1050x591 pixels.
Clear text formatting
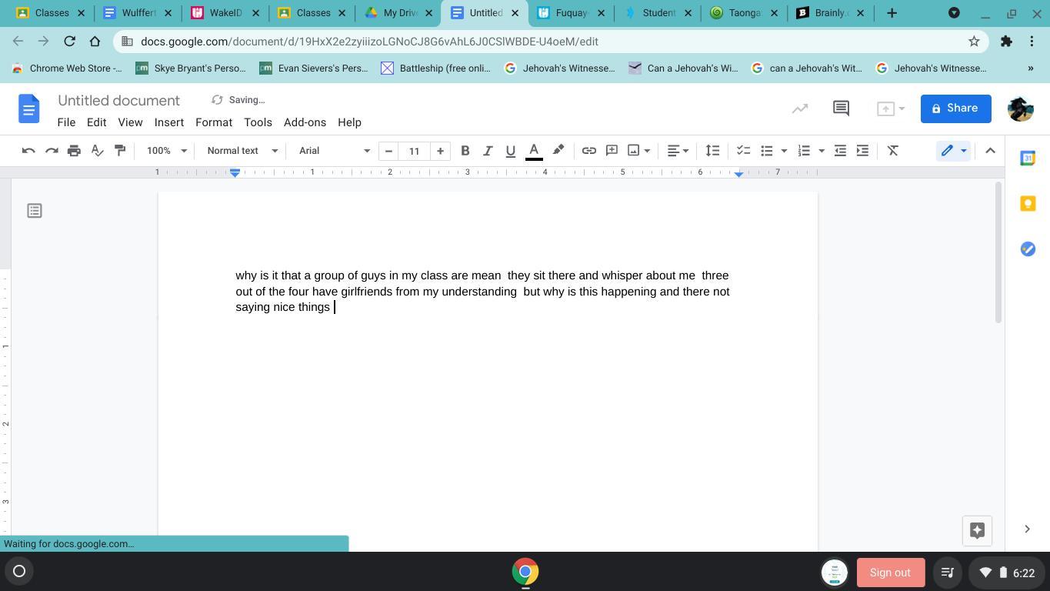click(x=893, y=151)
